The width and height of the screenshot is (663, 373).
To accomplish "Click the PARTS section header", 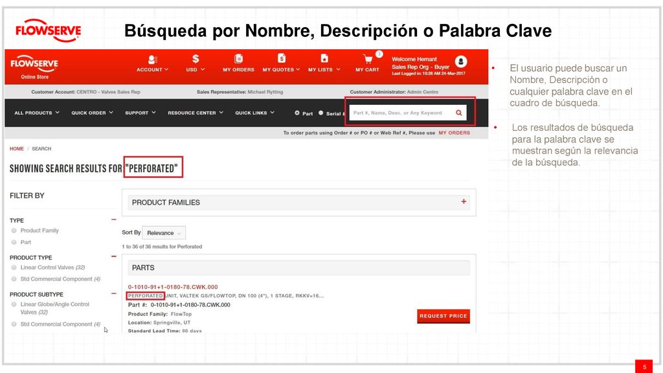I will point(299,267).
